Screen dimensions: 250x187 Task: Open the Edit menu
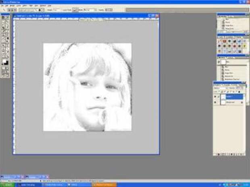click(7, 6)
